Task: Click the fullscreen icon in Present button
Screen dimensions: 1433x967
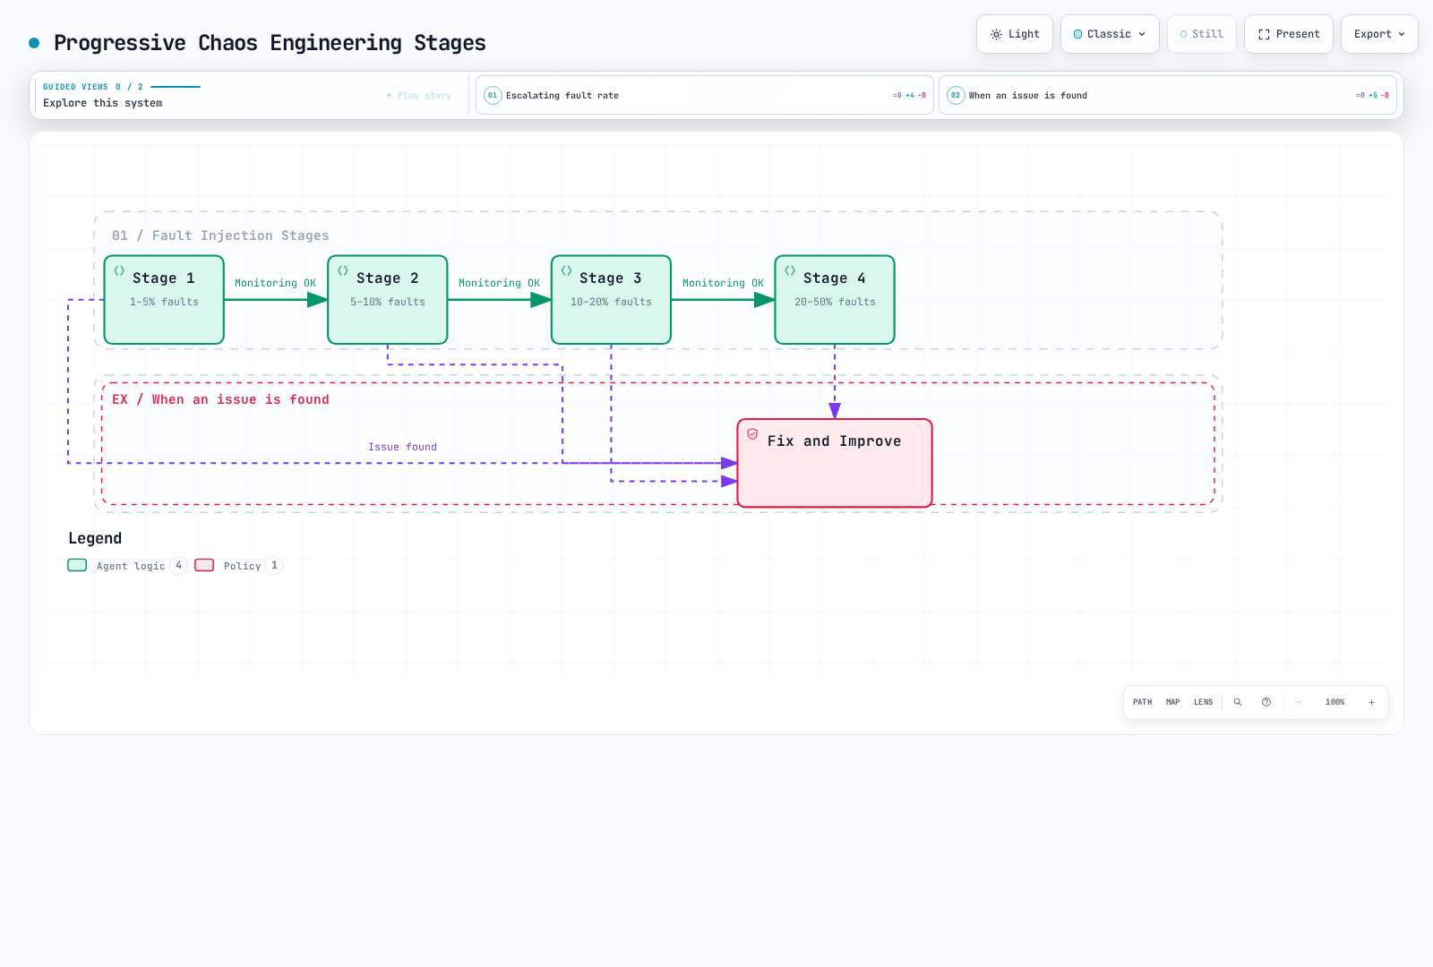Action: click(x=1264, y=34)
